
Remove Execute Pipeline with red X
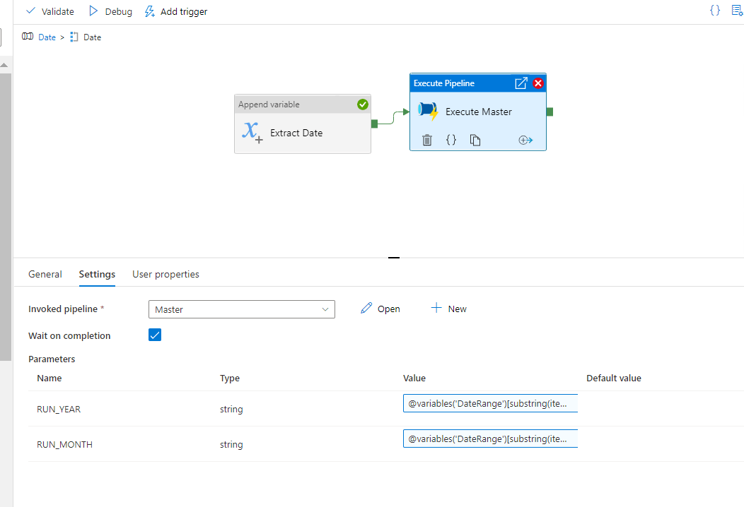point(537,83)
